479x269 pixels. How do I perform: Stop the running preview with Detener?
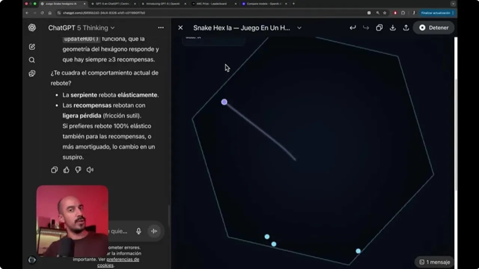coord(433,28)
